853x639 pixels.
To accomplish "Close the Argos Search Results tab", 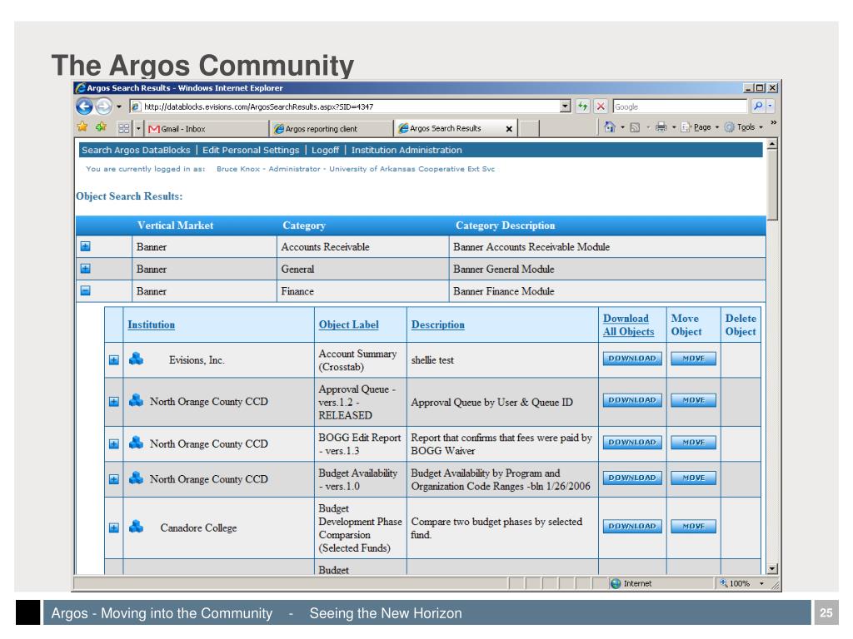I will pos(509,129).
